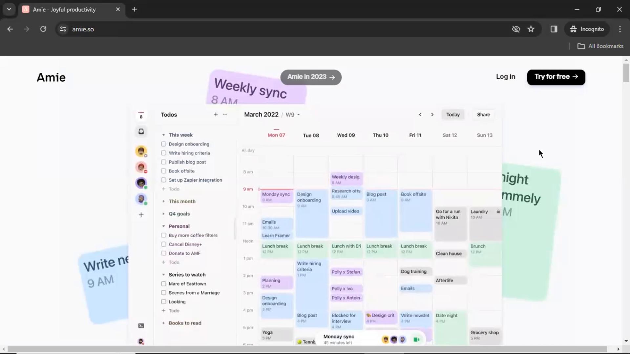Click Try for free button
This screenshot has height=354, width=630.
coord(556,77)
